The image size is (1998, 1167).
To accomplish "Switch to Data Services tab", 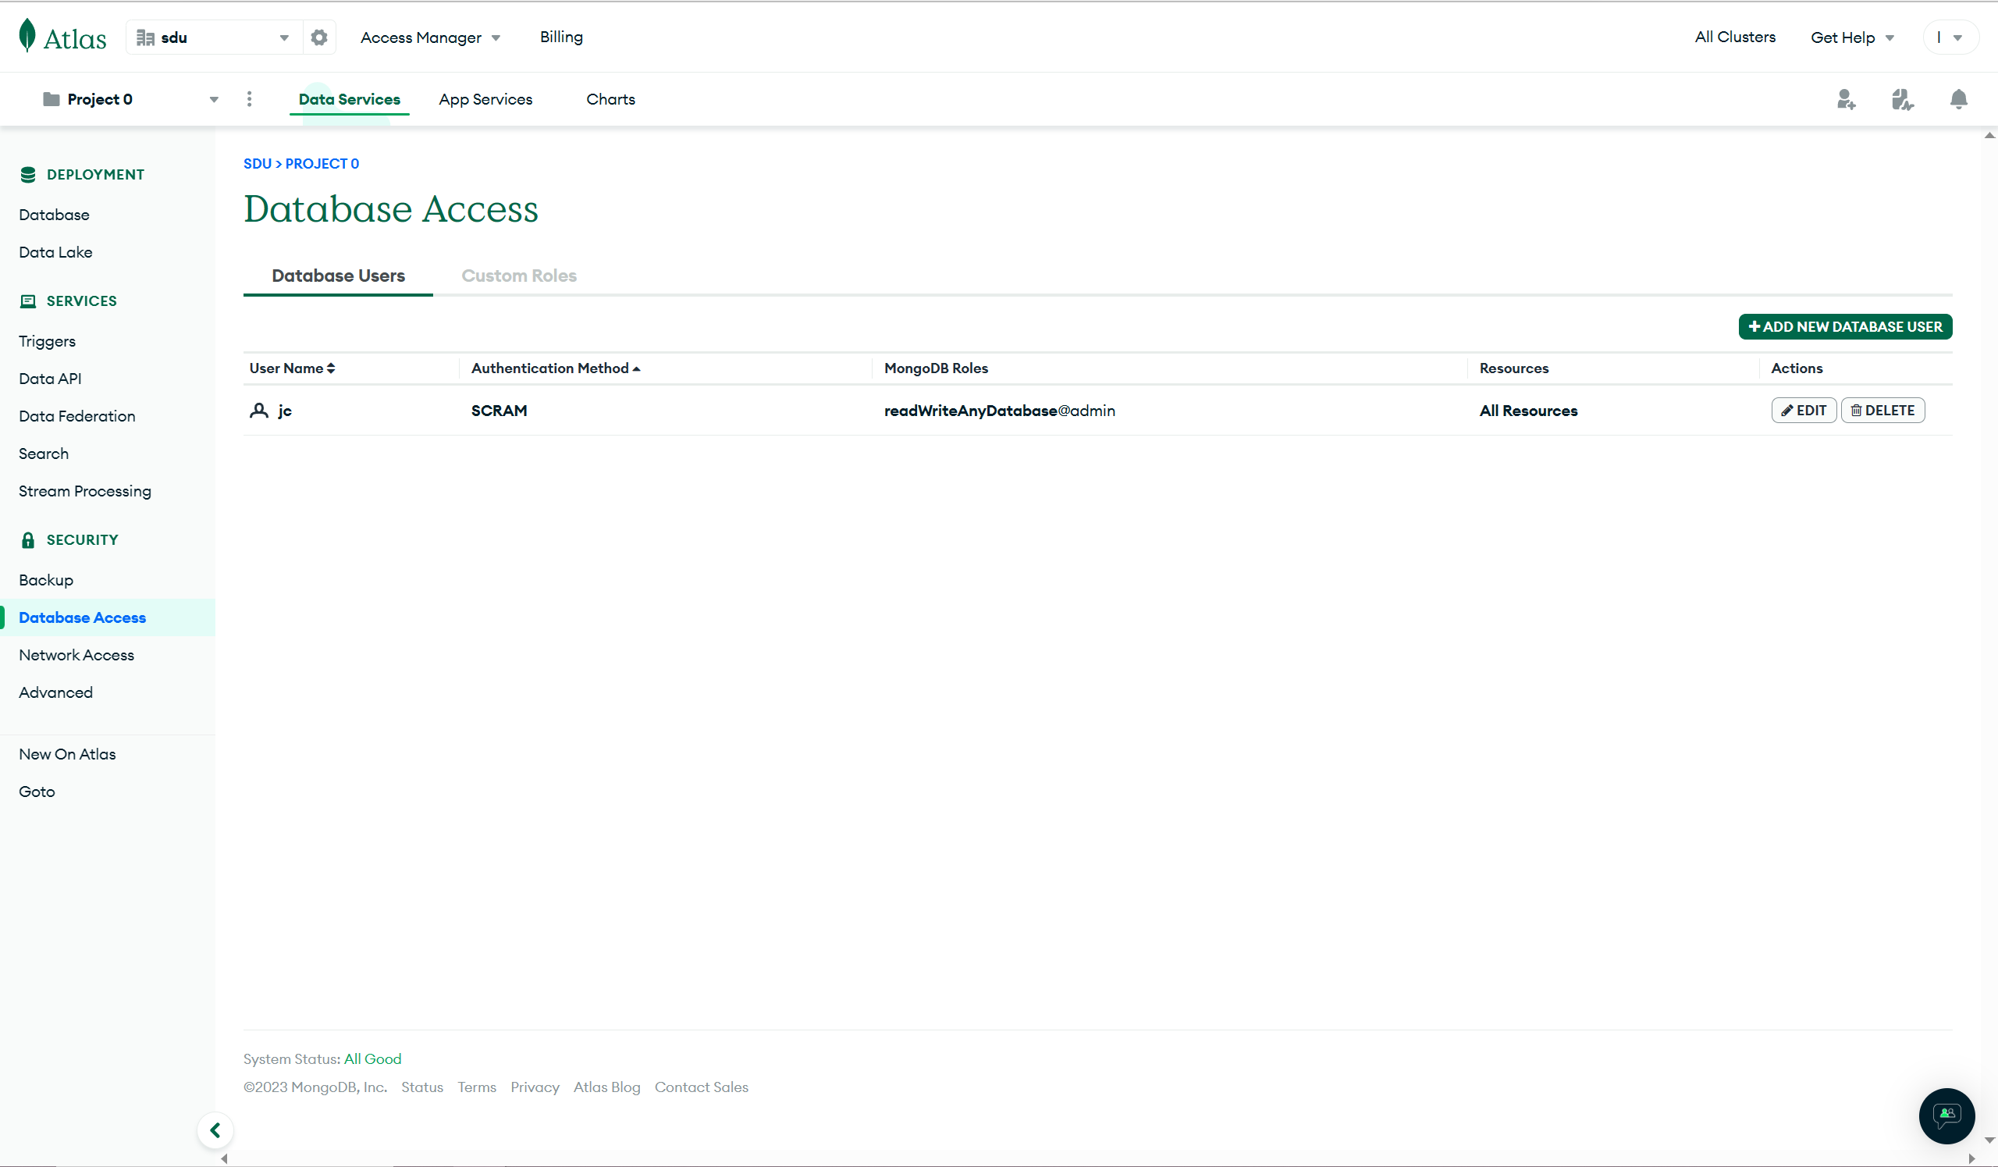I will [349, 99].
